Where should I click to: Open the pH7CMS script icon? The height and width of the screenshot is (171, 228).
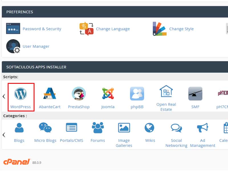(223, 93)
